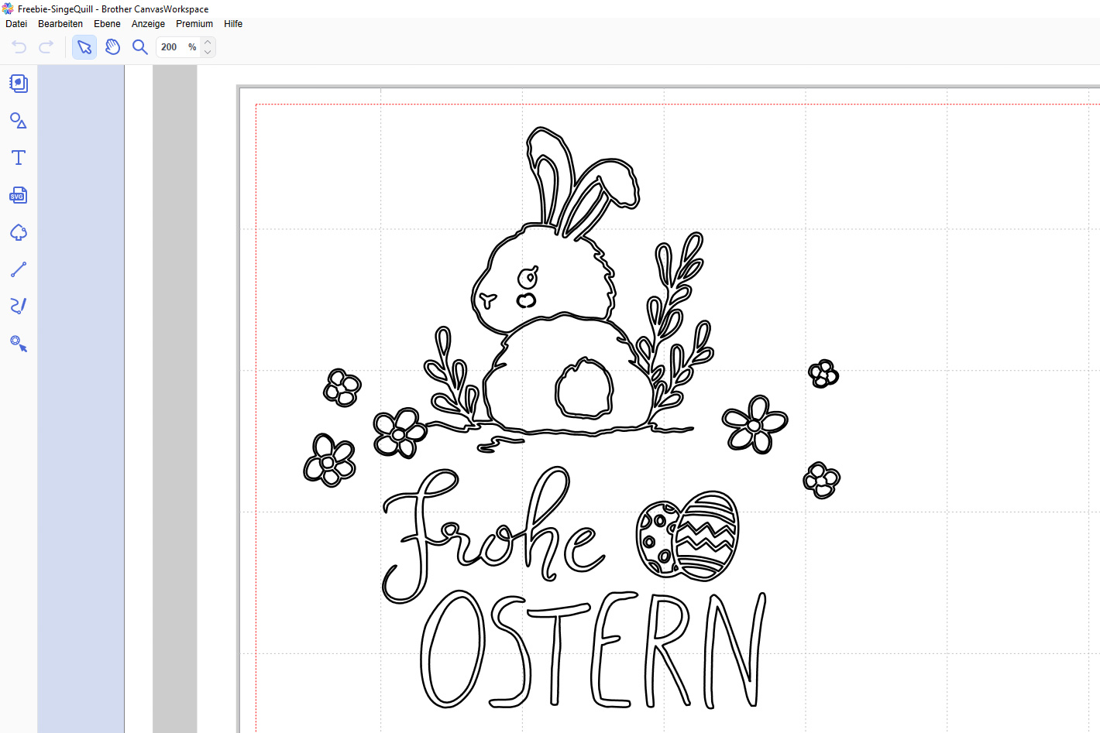Click the zoom percentage input field
The width and height of the screenshot is (1100, 733).
pyautogui.click(x=170, y=47)
